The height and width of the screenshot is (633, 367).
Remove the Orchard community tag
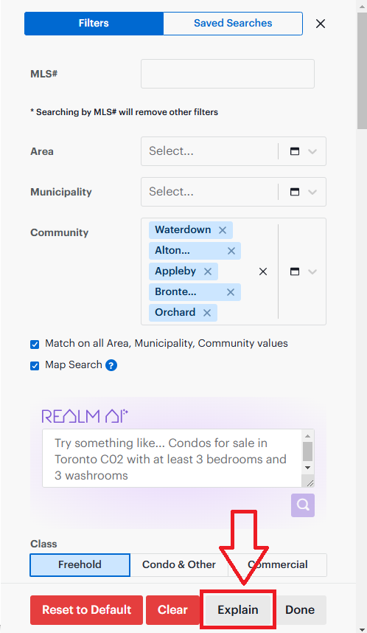click(207, 313)
